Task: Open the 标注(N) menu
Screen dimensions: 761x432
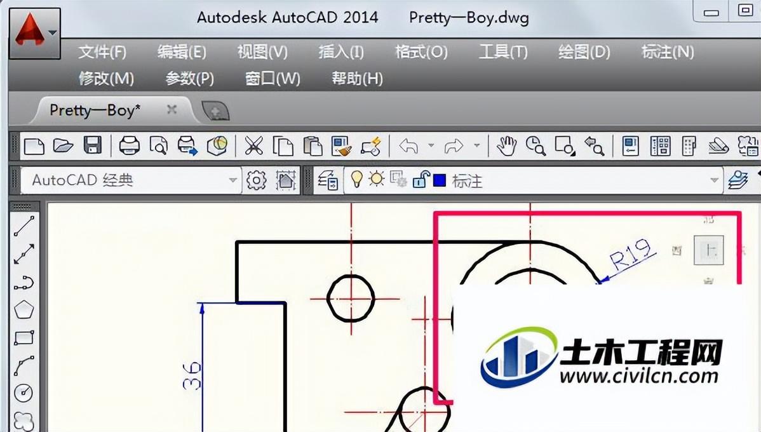Action: point(668,52)
